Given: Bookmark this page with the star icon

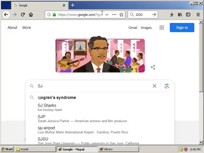Looking at the screenshot, I should coord(121,15).
